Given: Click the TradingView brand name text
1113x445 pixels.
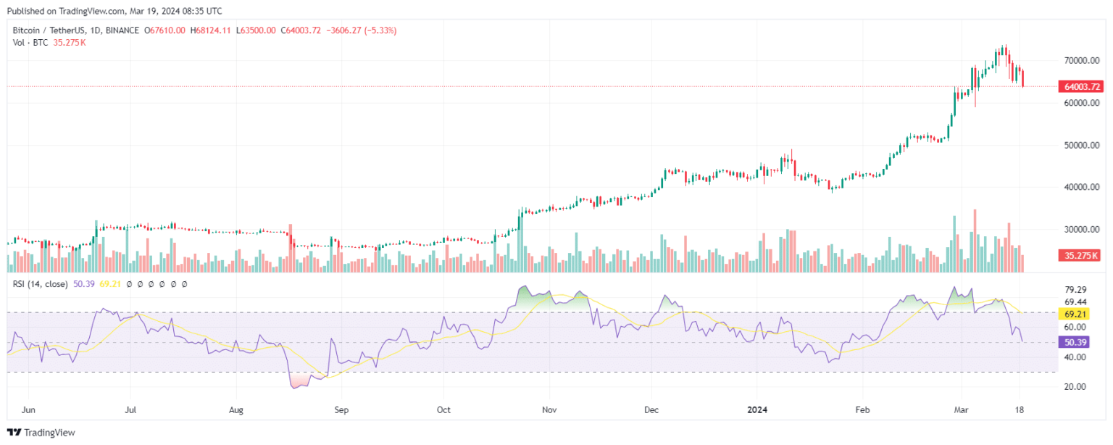Looking at the screenshot, I should coord(49,433).
